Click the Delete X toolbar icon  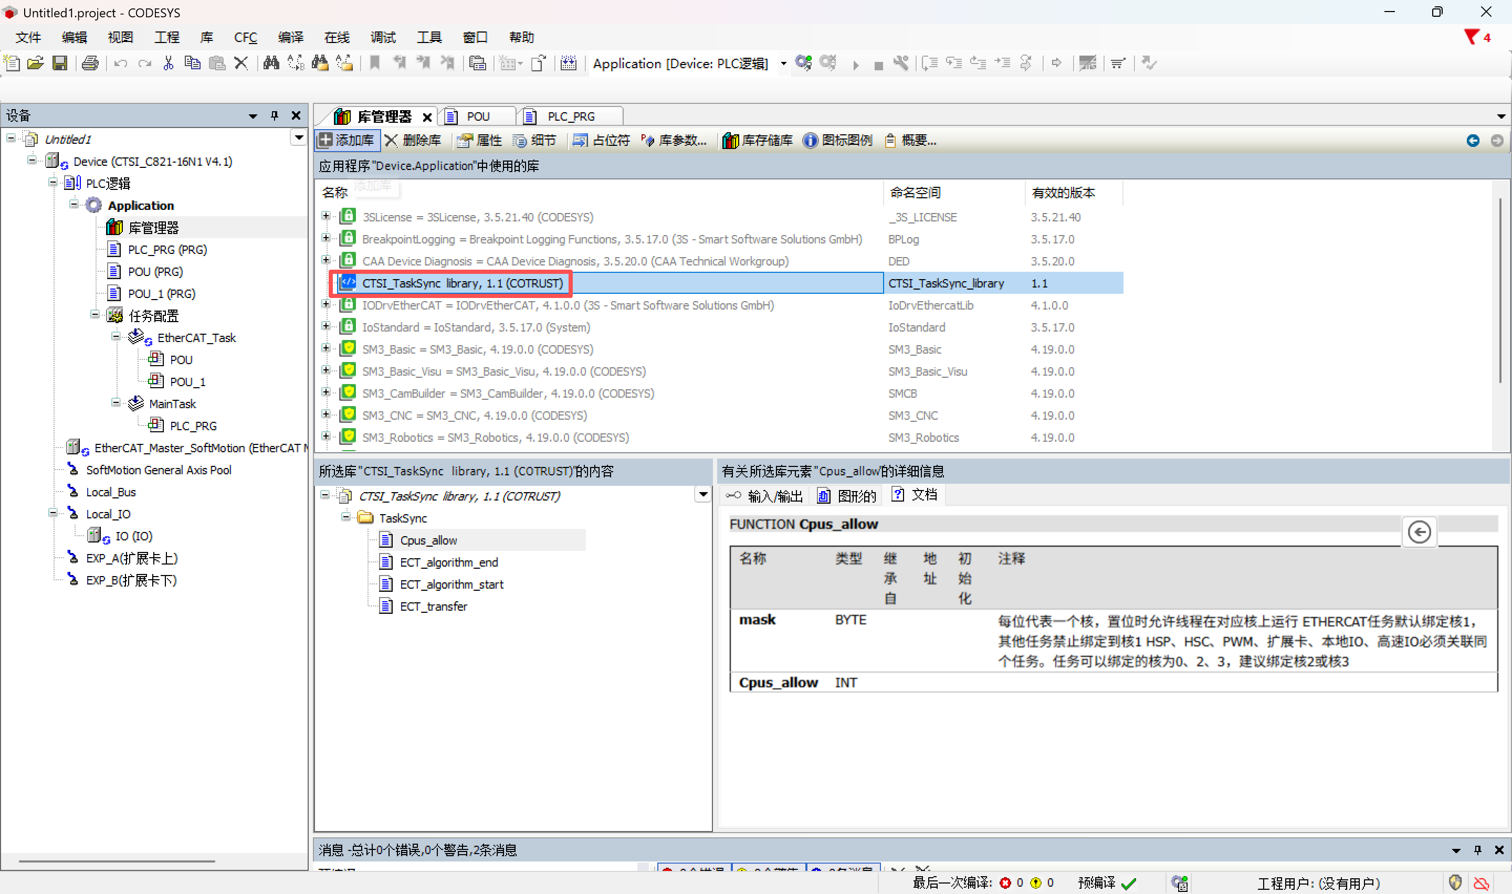(x=241, y=63)
